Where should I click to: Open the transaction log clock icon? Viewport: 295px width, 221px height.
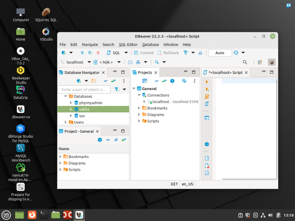(x=235, y=53)
